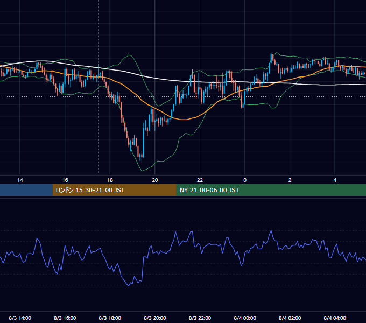
Task: Click the blue session bar before London
Action: click(x=26, y=190)
